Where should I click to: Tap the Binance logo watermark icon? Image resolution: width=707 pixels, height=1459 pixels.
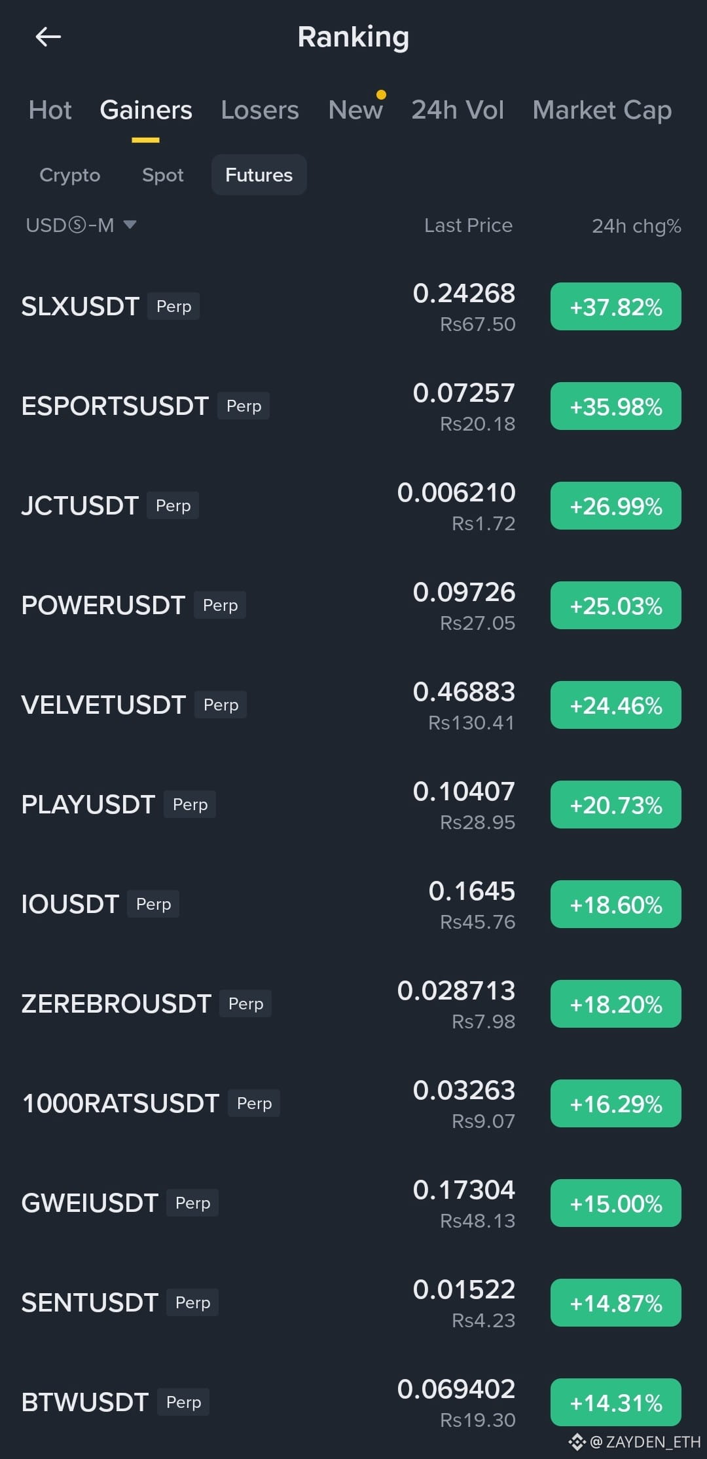[x=577, y=1441]
